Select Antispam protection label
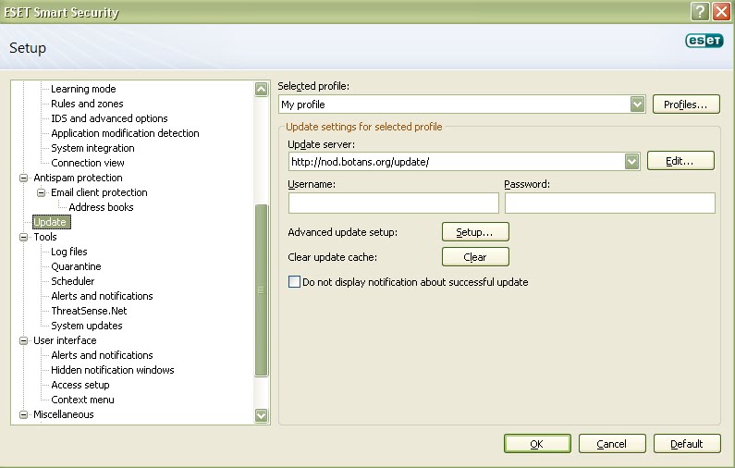This screenshot has width=735, height=468. [x=78, y=178]
